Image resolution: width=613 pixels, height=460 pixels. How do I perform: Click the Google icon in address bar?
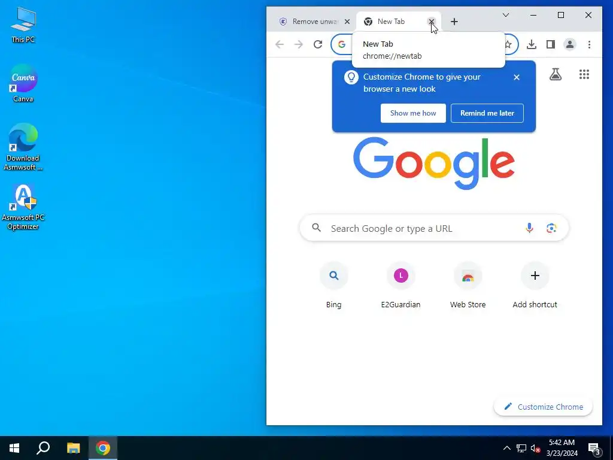(342, 44)
